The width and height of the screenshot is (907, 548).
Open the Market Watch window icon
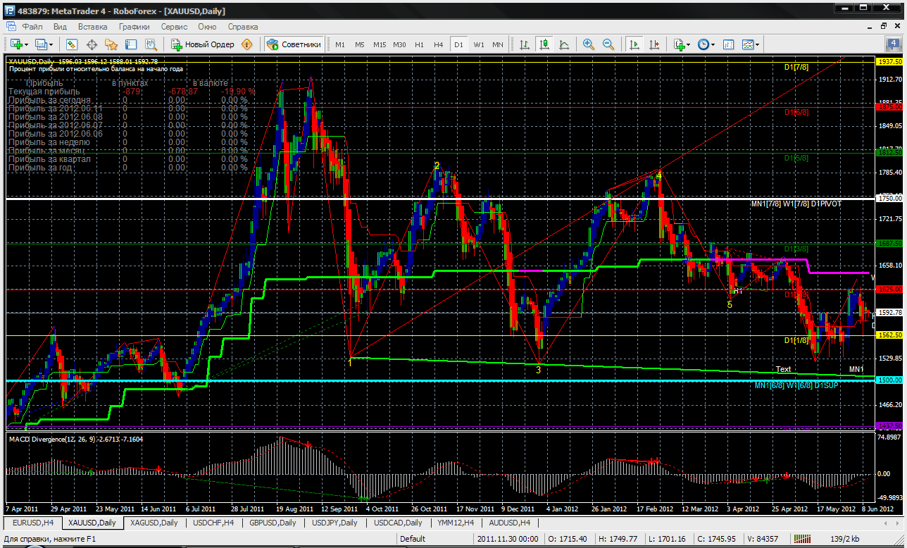point(72,44)
